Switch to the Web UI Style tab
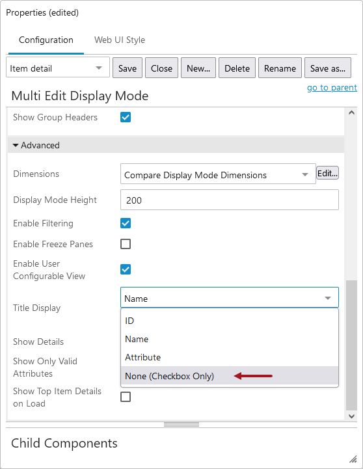363x469 pixels. click(120, 40)
